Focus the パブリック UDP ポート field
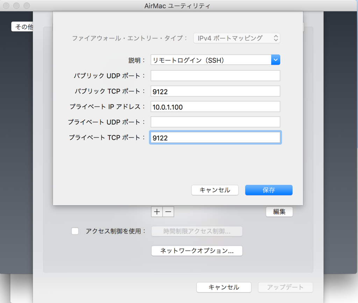Image resolution: width=358 pixels, height=303 pixels. (215, 75)
